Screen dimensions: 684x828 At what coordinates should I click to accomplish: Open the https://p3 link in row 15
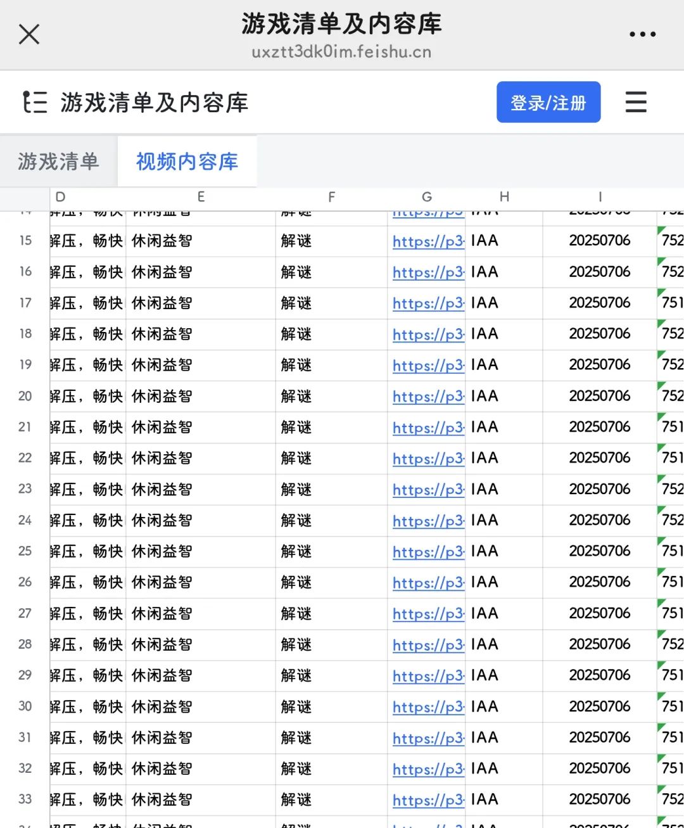tap(429, 241)
